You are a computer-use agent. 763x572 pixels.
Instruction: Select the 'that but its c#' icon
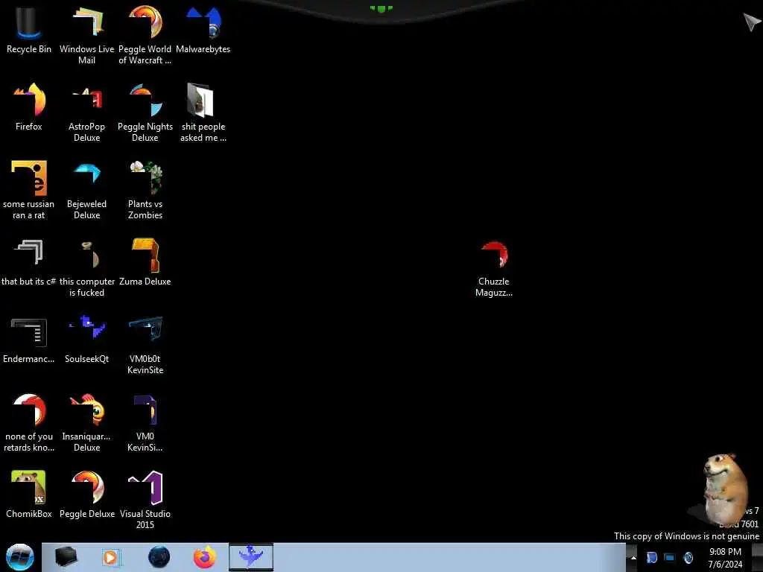(29, 261)
